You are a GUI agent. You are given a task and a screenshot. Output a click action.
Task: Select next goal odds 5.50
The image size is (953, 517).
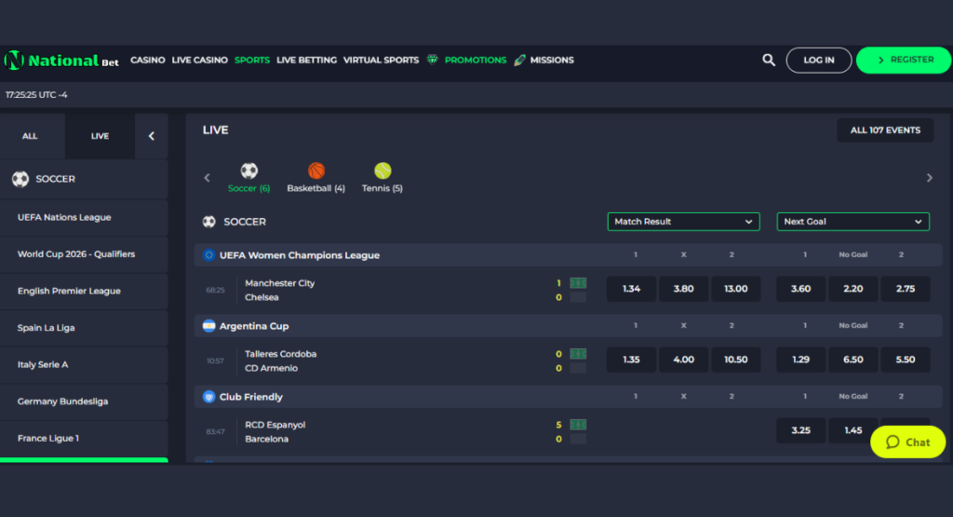(x=906, y=360)
